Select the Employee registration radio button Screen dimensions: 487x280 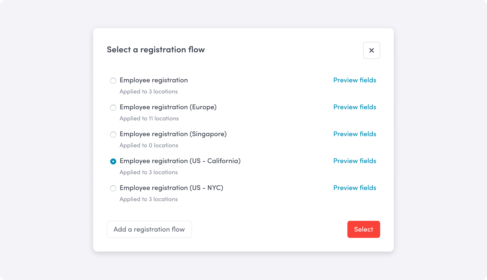coord(113,81)
